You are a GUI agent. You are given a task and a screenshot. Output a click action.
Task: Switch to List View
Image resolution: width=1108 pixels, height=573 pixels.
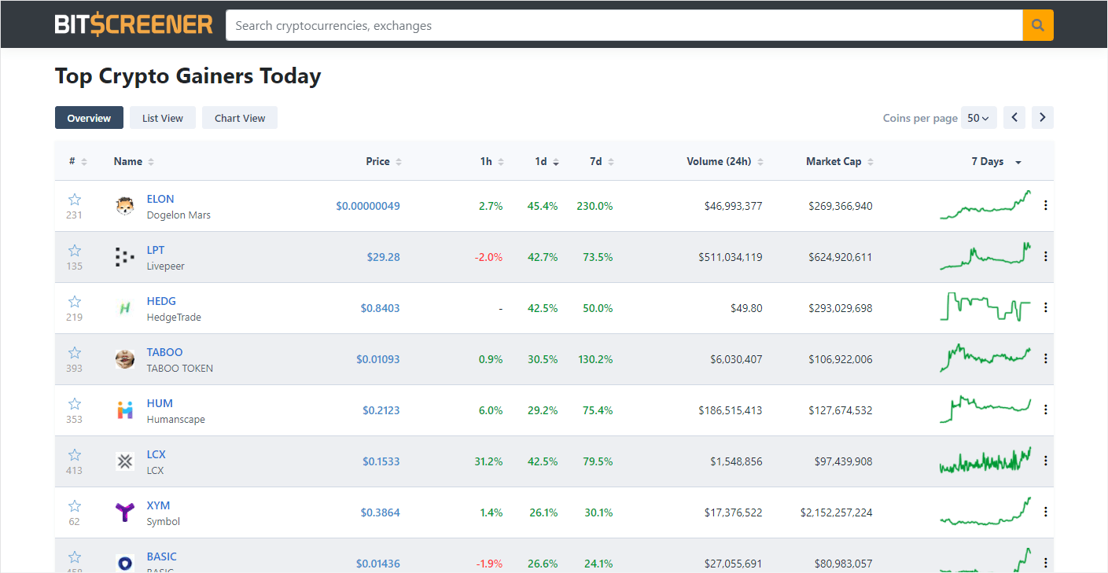[162, 117]
